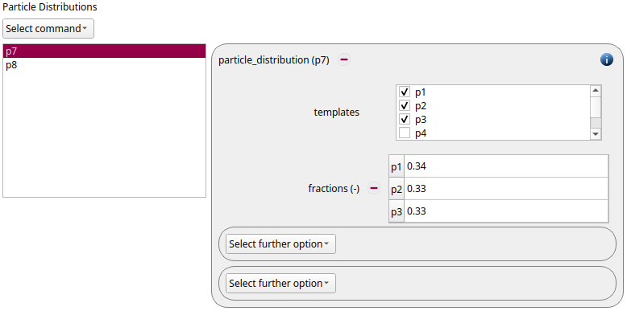The width and height of the screenshot is (627, 311).
Task: Uncheck the p3 template checkbox
Action: (405, 119)
